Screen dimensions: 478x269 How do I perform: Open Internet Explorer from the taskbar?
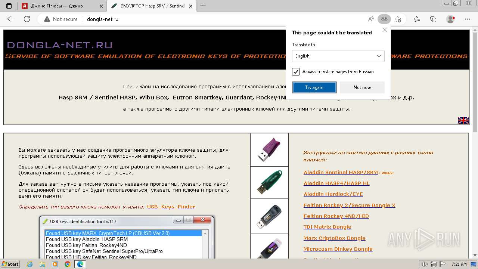[30, 264]
